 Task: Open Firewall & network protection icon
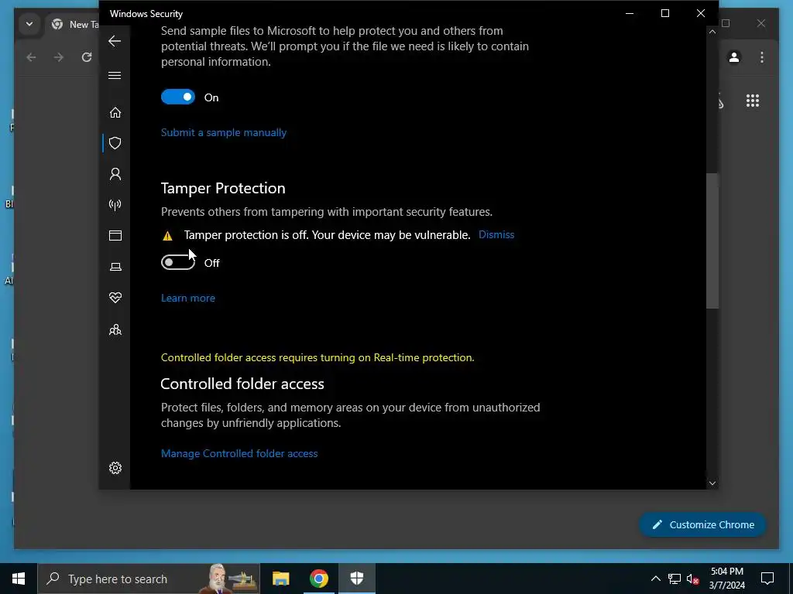click(x=115, y=204)
